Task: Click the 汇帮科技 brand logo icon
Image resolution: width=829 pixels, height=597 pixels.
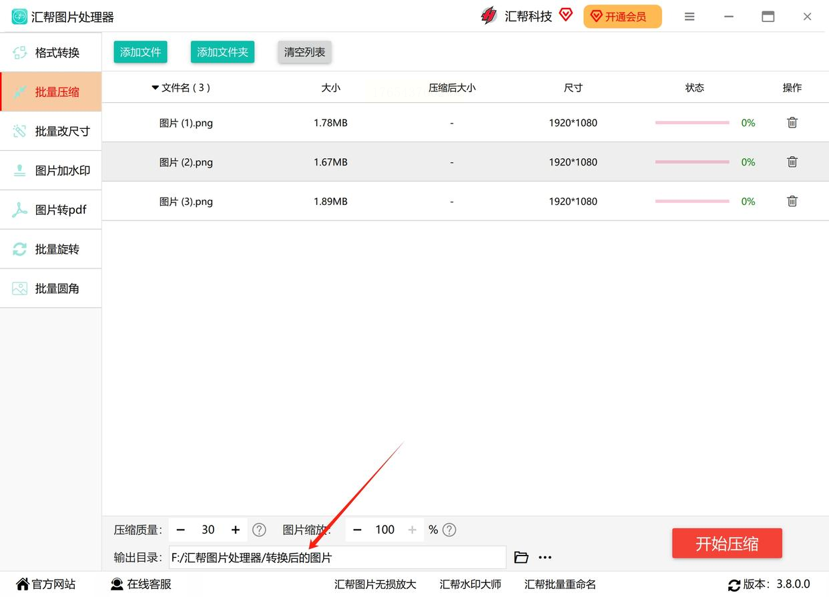Action: pos(489,16)
